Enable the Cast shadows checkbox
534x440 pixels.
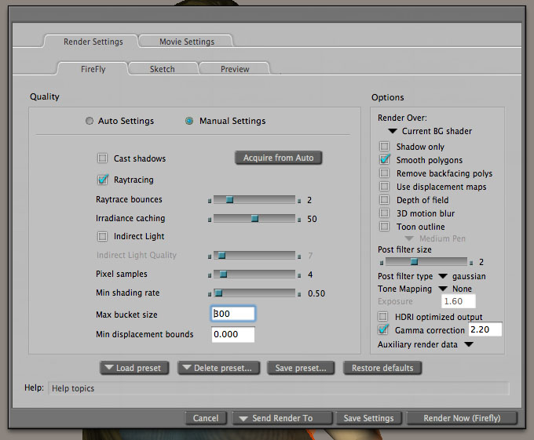point(102,158)
